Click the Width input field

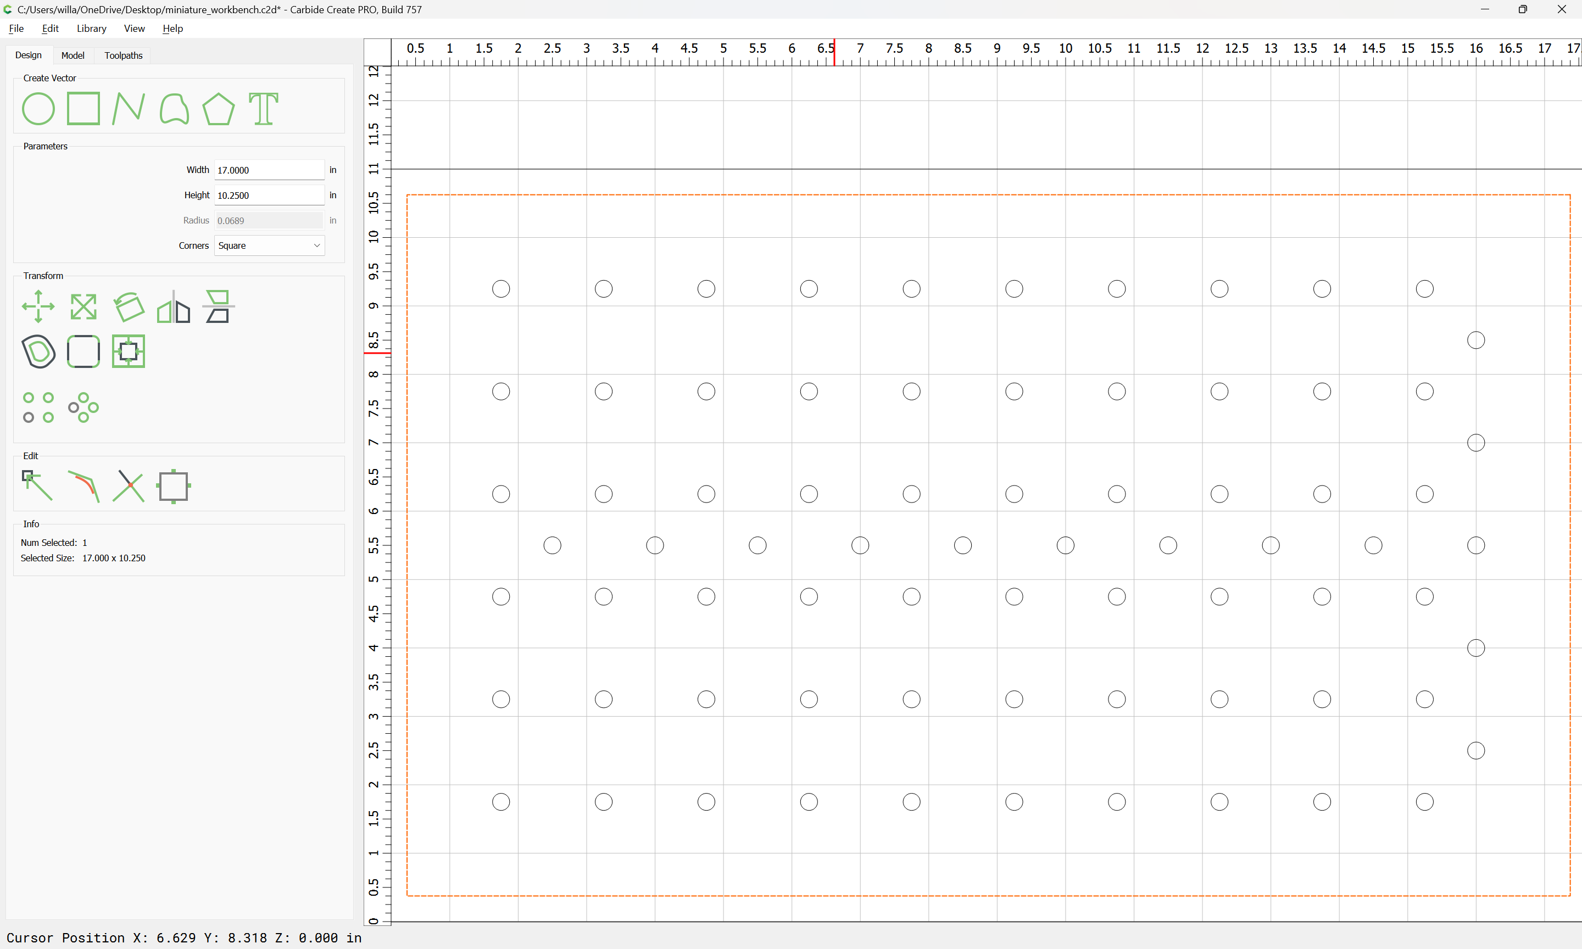click(x=269, y=170)
